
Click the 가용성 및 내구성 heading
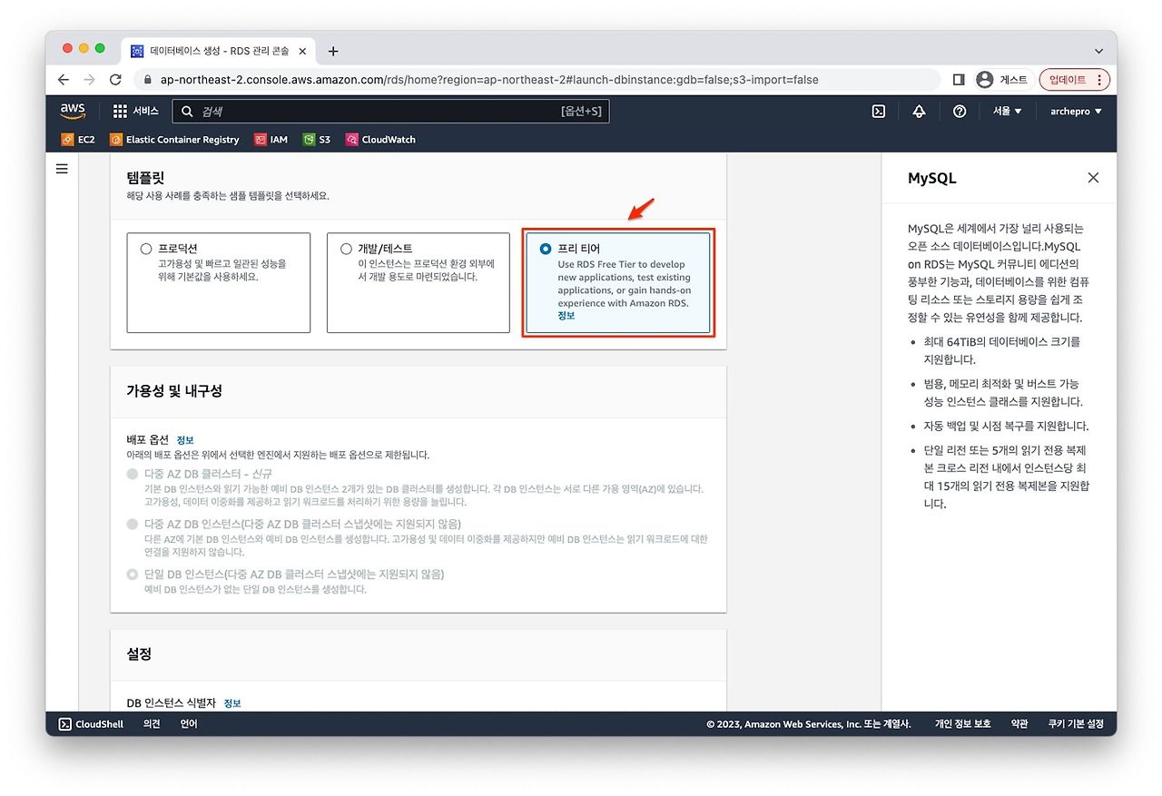point(174,391)
